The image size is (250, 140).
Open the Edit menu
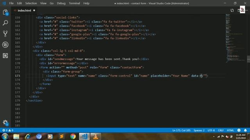click(x=19, y=3)
